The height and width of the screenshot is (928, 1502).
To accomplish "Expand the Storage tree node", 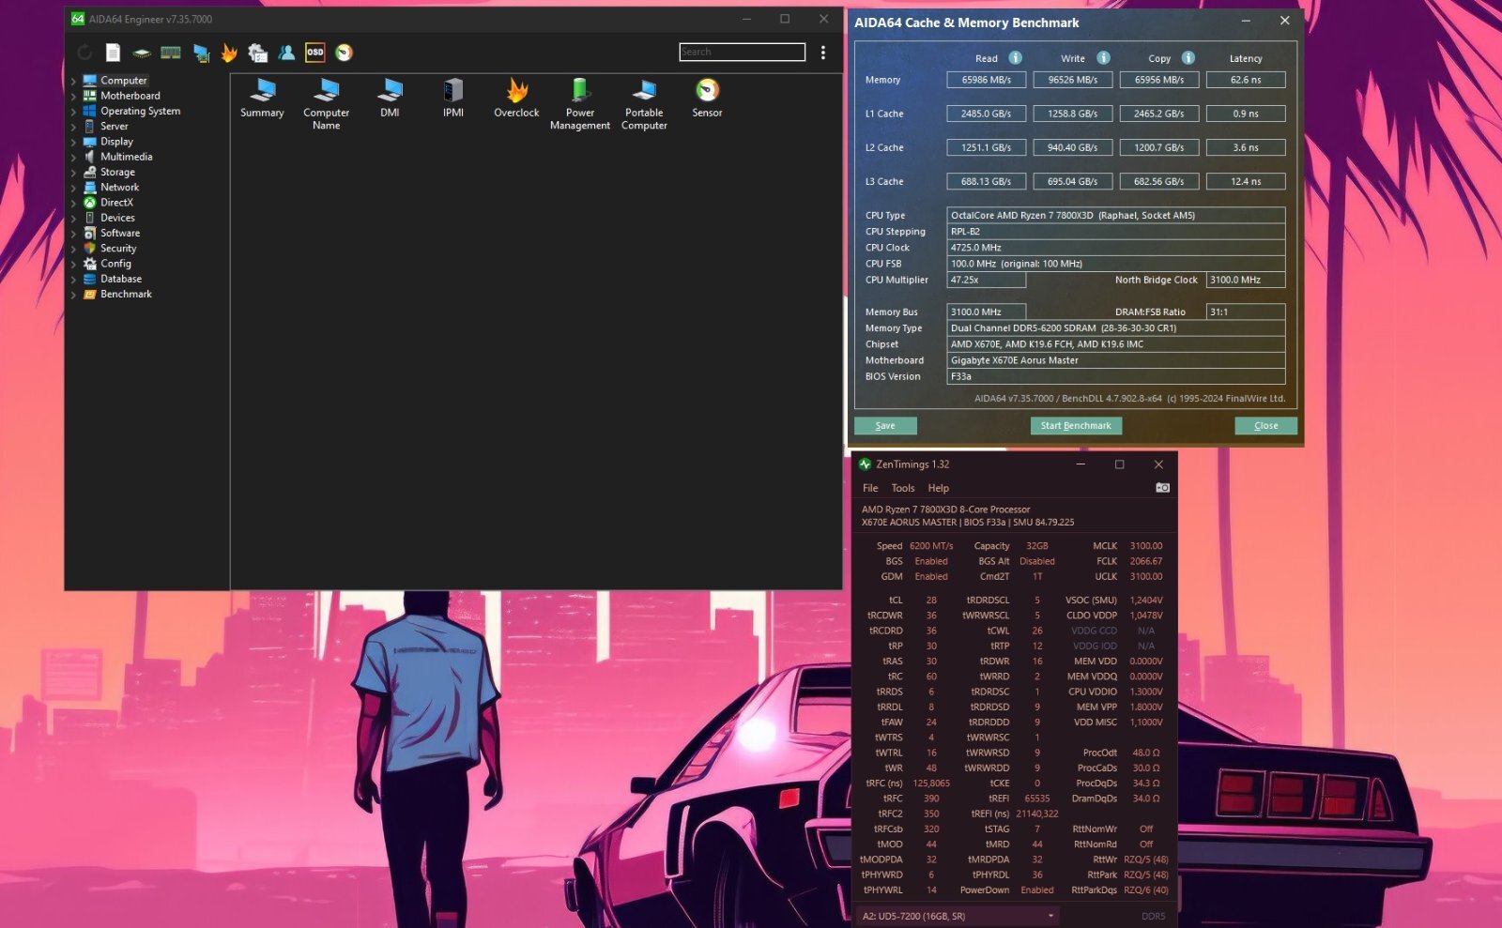I will [73, 173].
